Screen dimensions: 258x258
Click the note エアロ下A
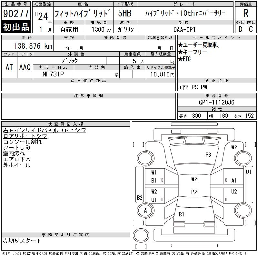click(x=17, y=159)
